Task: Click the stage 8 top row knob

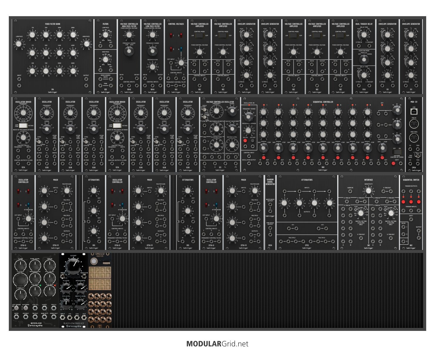Action: (367, 112)
